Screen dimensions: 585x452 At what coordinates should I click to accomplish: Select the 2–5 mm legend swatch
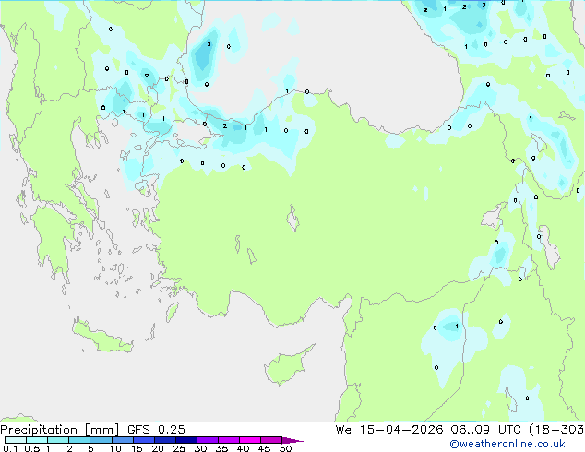pyautogui.click(x=79, y=440)
